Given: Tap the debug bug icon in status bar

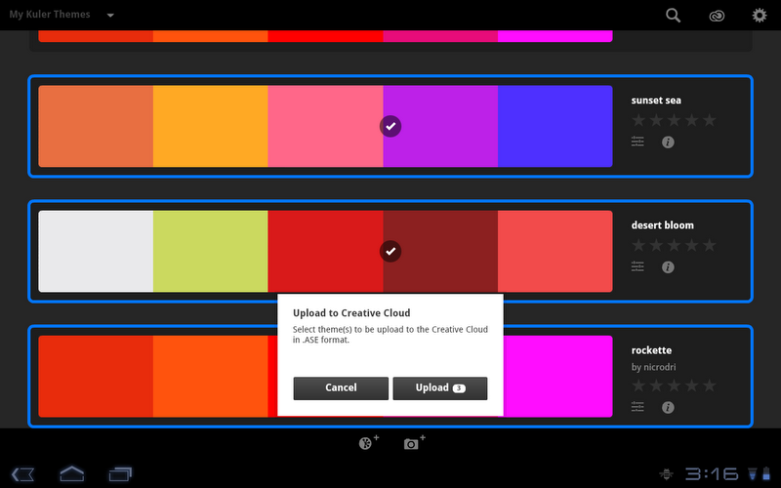Looking at the screenshot, I should click(666, 473).
